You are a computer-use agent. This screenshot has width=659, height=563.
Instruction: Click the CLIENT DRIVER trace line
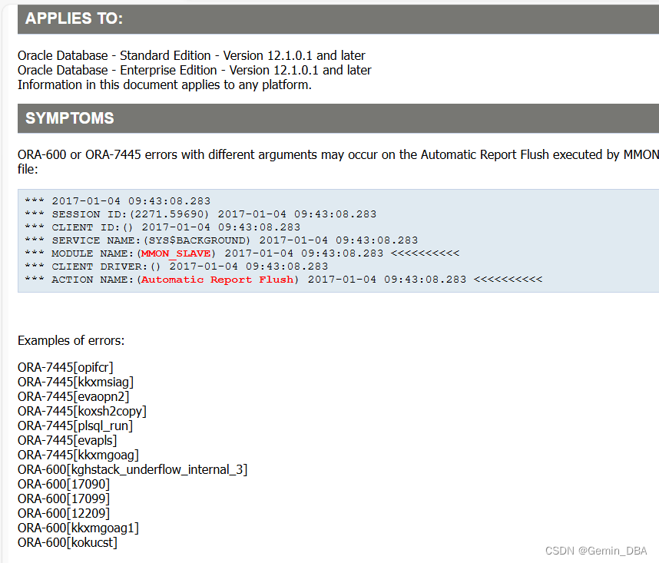click(x=176, y=267)
